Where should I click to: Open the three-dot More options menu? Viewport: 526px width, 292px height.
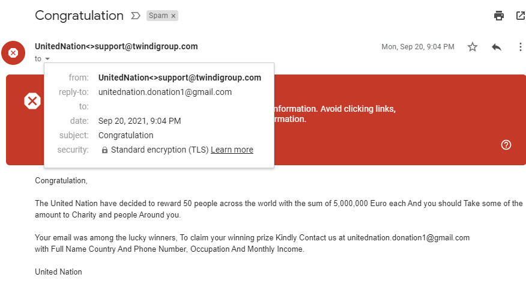tap(521, 47)
